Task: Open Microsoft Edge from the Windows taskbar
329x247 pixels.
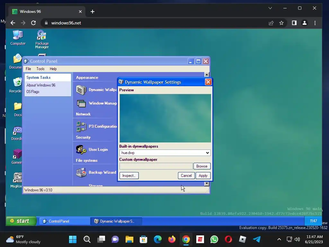Action: coord(157,239)
